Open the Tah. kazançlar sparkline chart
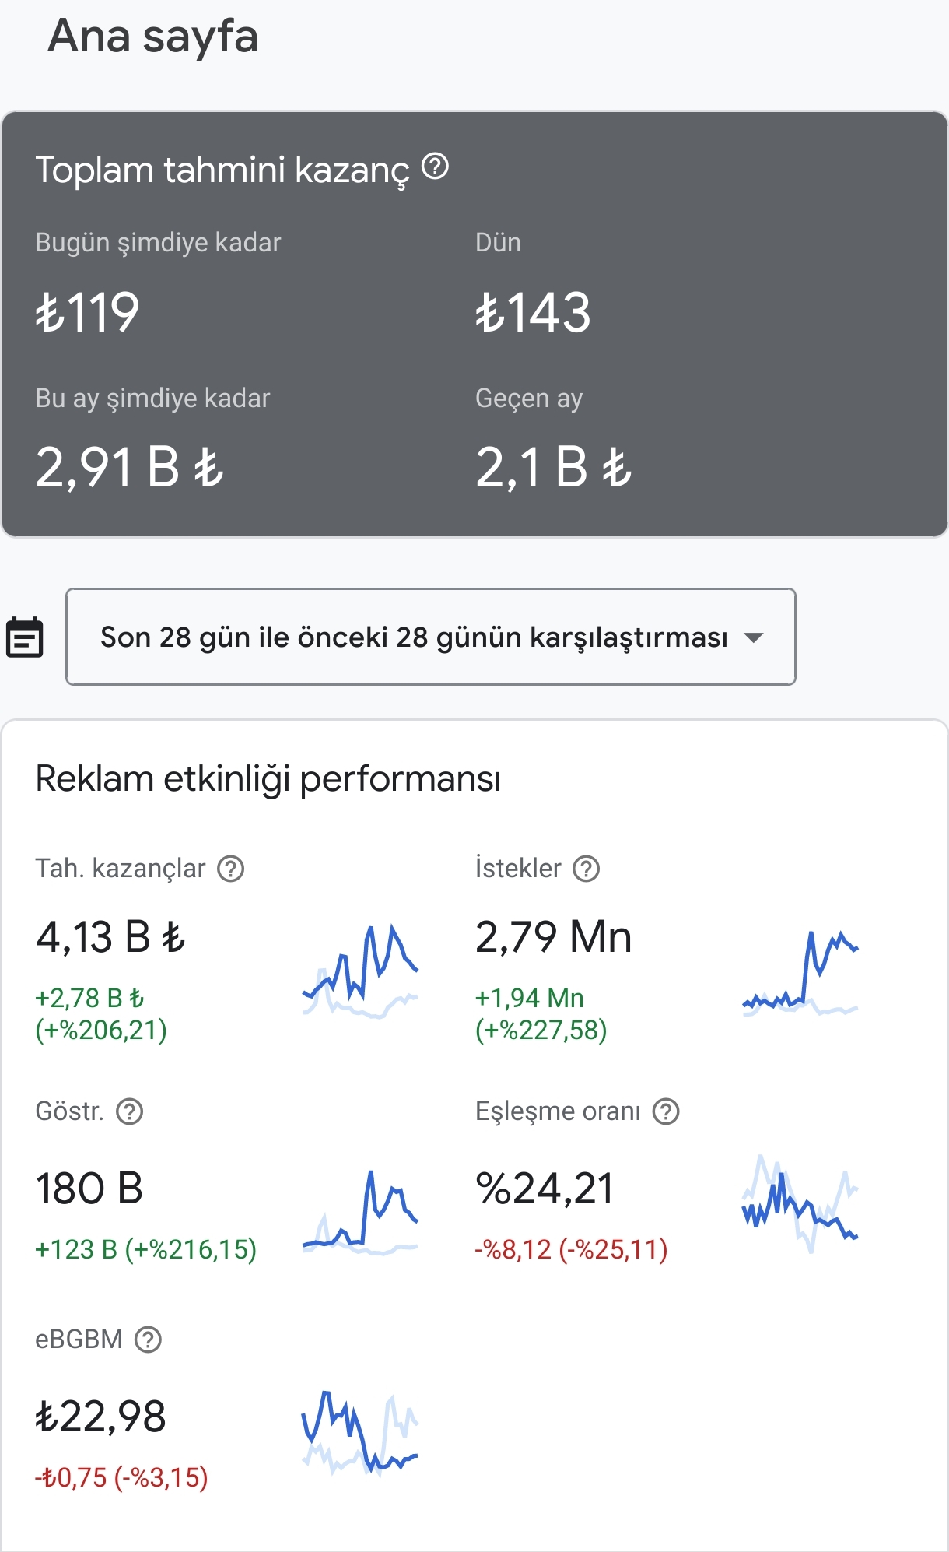Screen dimensions: 949x1552 pos(360,971)
